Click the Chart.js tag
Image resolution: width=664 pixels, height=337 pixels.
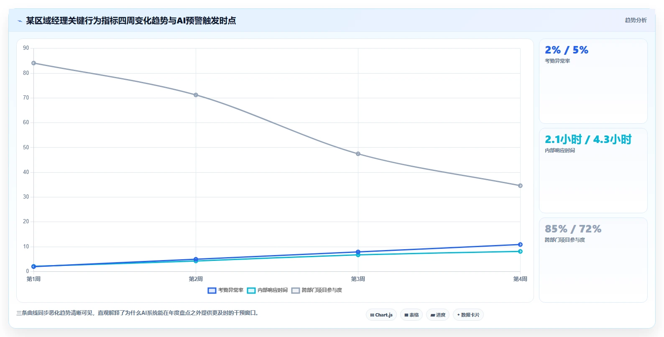(381, 315)
